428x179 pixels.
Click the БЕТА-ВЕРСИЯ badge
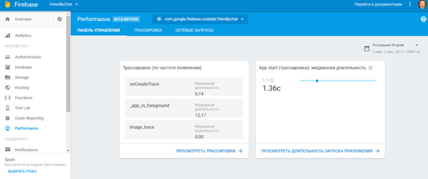[x=126, y=19]
